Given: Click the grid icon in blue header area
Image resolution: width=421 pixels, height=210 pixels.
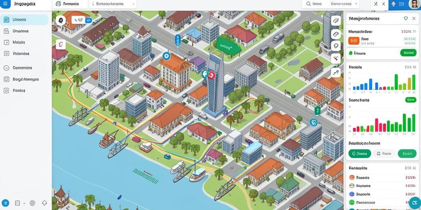Looking at the screenshot, I should click(402, 4).
